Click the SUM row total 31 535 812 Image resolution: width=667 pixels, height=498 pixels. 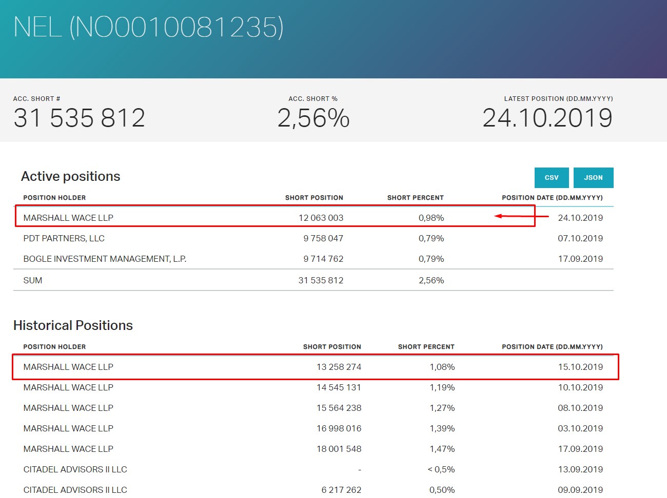(x=321, y=280)
